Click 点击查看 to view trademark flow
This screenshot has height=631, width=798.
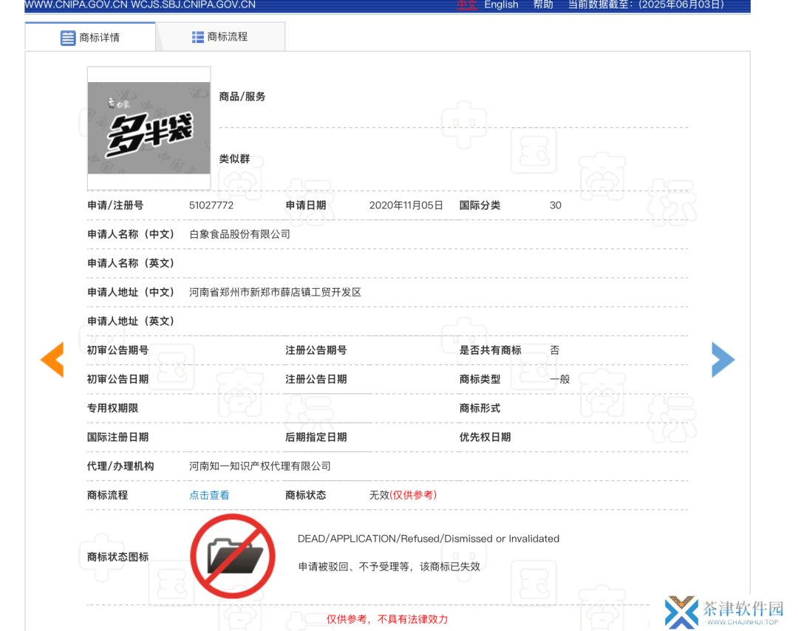click(x=209, y=495)
